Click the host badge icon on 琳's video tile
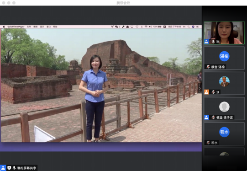247x171 pixels. [206, 41]
